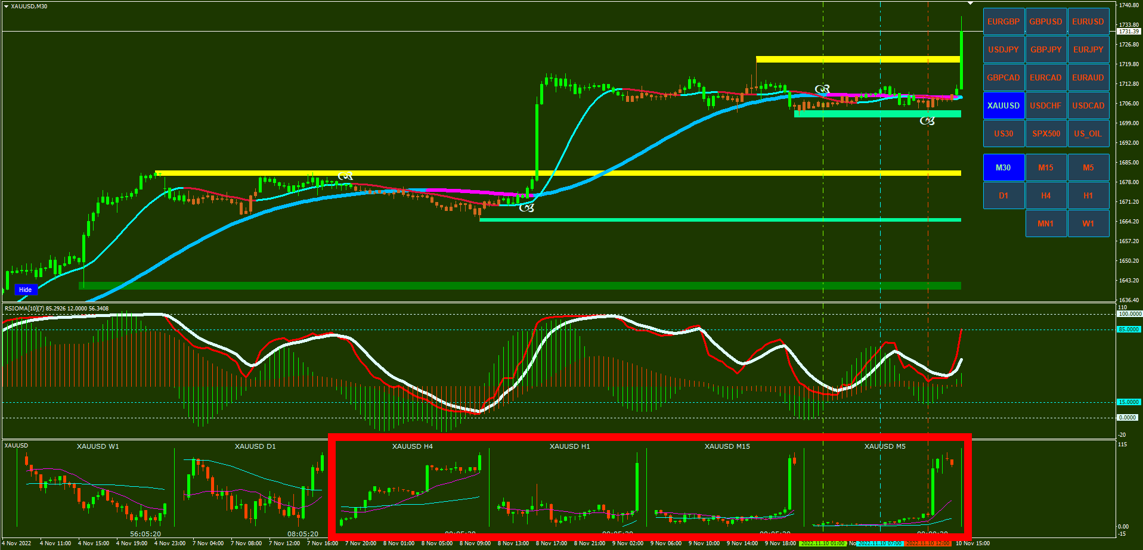1143x550 pixels.
Task: Switch the chart to USDCHF
Action: tap(1046, 105)
